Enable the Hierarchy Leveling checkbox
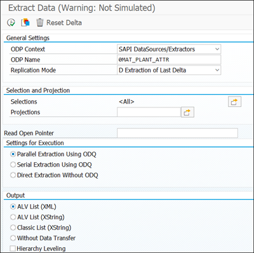 [x=13, y=249]
